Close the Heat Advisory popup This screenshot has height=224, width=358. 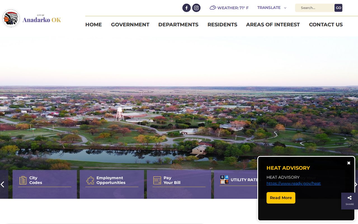coord(349,163)
